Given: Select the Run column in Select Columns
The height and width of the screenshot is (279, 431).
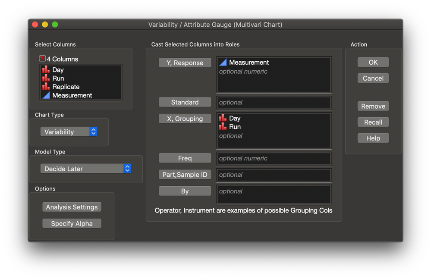Looking at the screenshot, I should pos(58,78).
